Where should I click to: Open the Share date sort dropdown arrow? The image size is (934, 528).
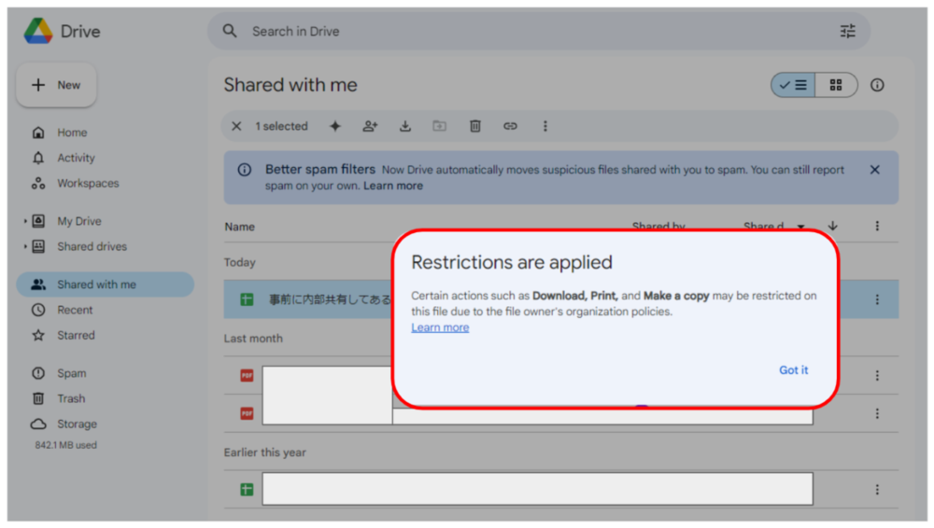tap(801, 226)
